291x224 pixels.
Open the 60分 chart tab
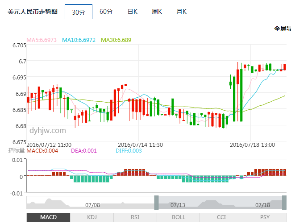[x=106, y=12]
